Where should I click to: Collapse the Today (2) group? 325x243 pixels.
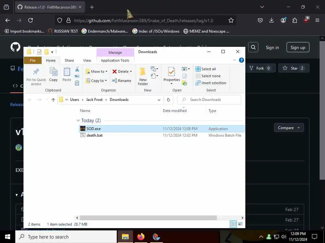tap(78, 121)
